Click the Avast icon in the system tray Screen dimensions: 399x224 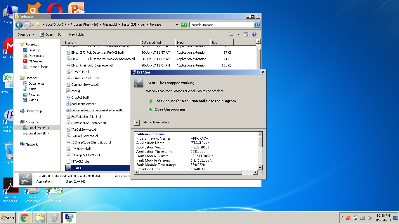[348, 218]
